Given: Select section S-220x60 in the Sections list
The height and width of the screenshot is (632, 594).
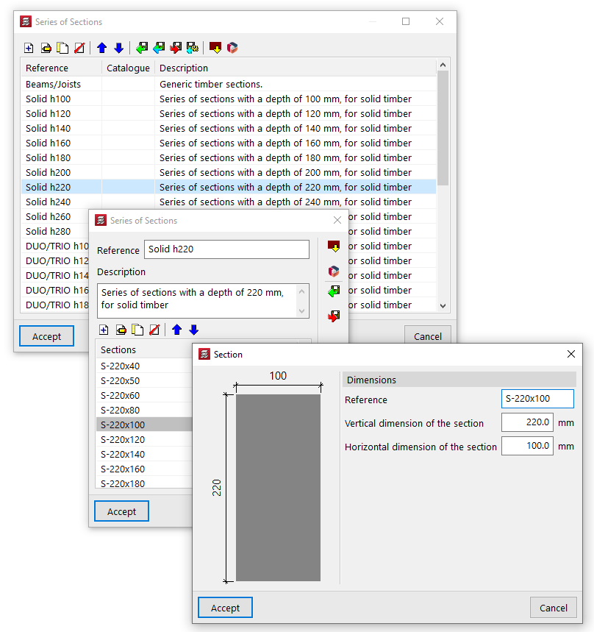Looking at the screenshot, I should 144,395.
